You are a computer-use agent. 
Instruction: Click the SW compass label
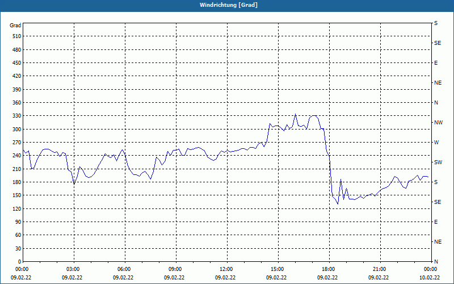[438, 162]
